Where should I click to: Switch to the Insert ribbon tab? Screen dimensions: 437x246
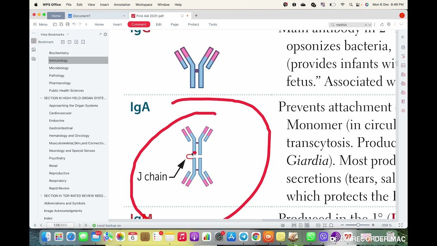tap(117, 24)
